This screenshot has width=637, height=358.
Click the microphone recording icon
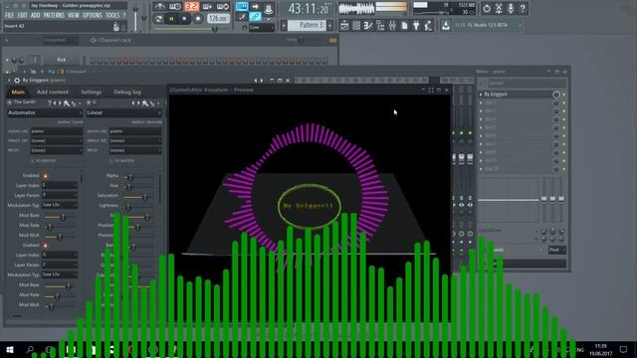point(511,8)
